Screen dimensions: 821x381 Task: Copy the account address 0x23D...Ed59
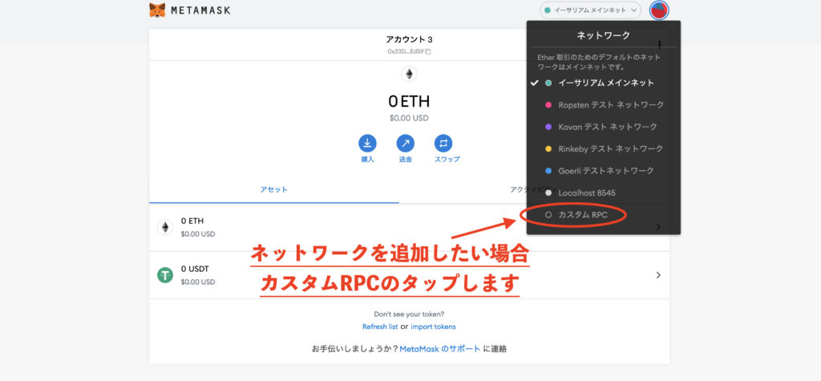pos(409,51)
